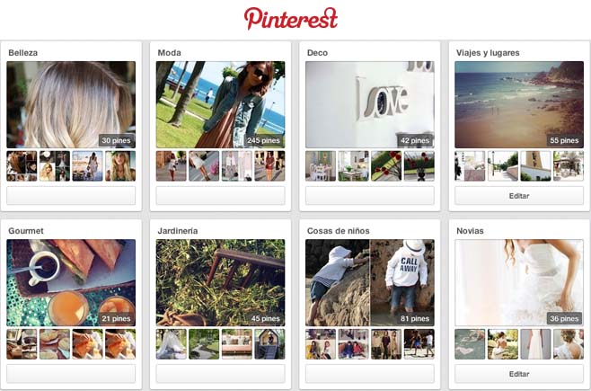Image resolution: width=591 pixels, height=391 pixels.
Task: Open the Belleza board cover image
Action: (x=71, y=104)
